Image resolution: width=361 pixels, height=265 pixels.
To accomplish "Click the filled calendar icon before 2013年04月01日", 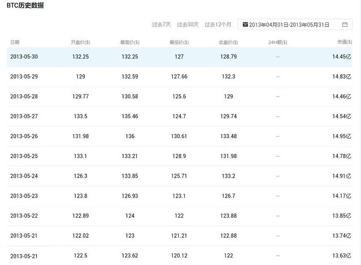I will point(245,24).
